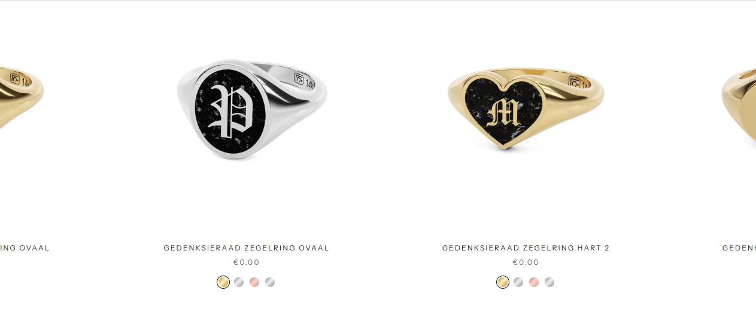Pick the silver swatch beside the gold one under Zegelring Ovaal

tap(239, 282)
